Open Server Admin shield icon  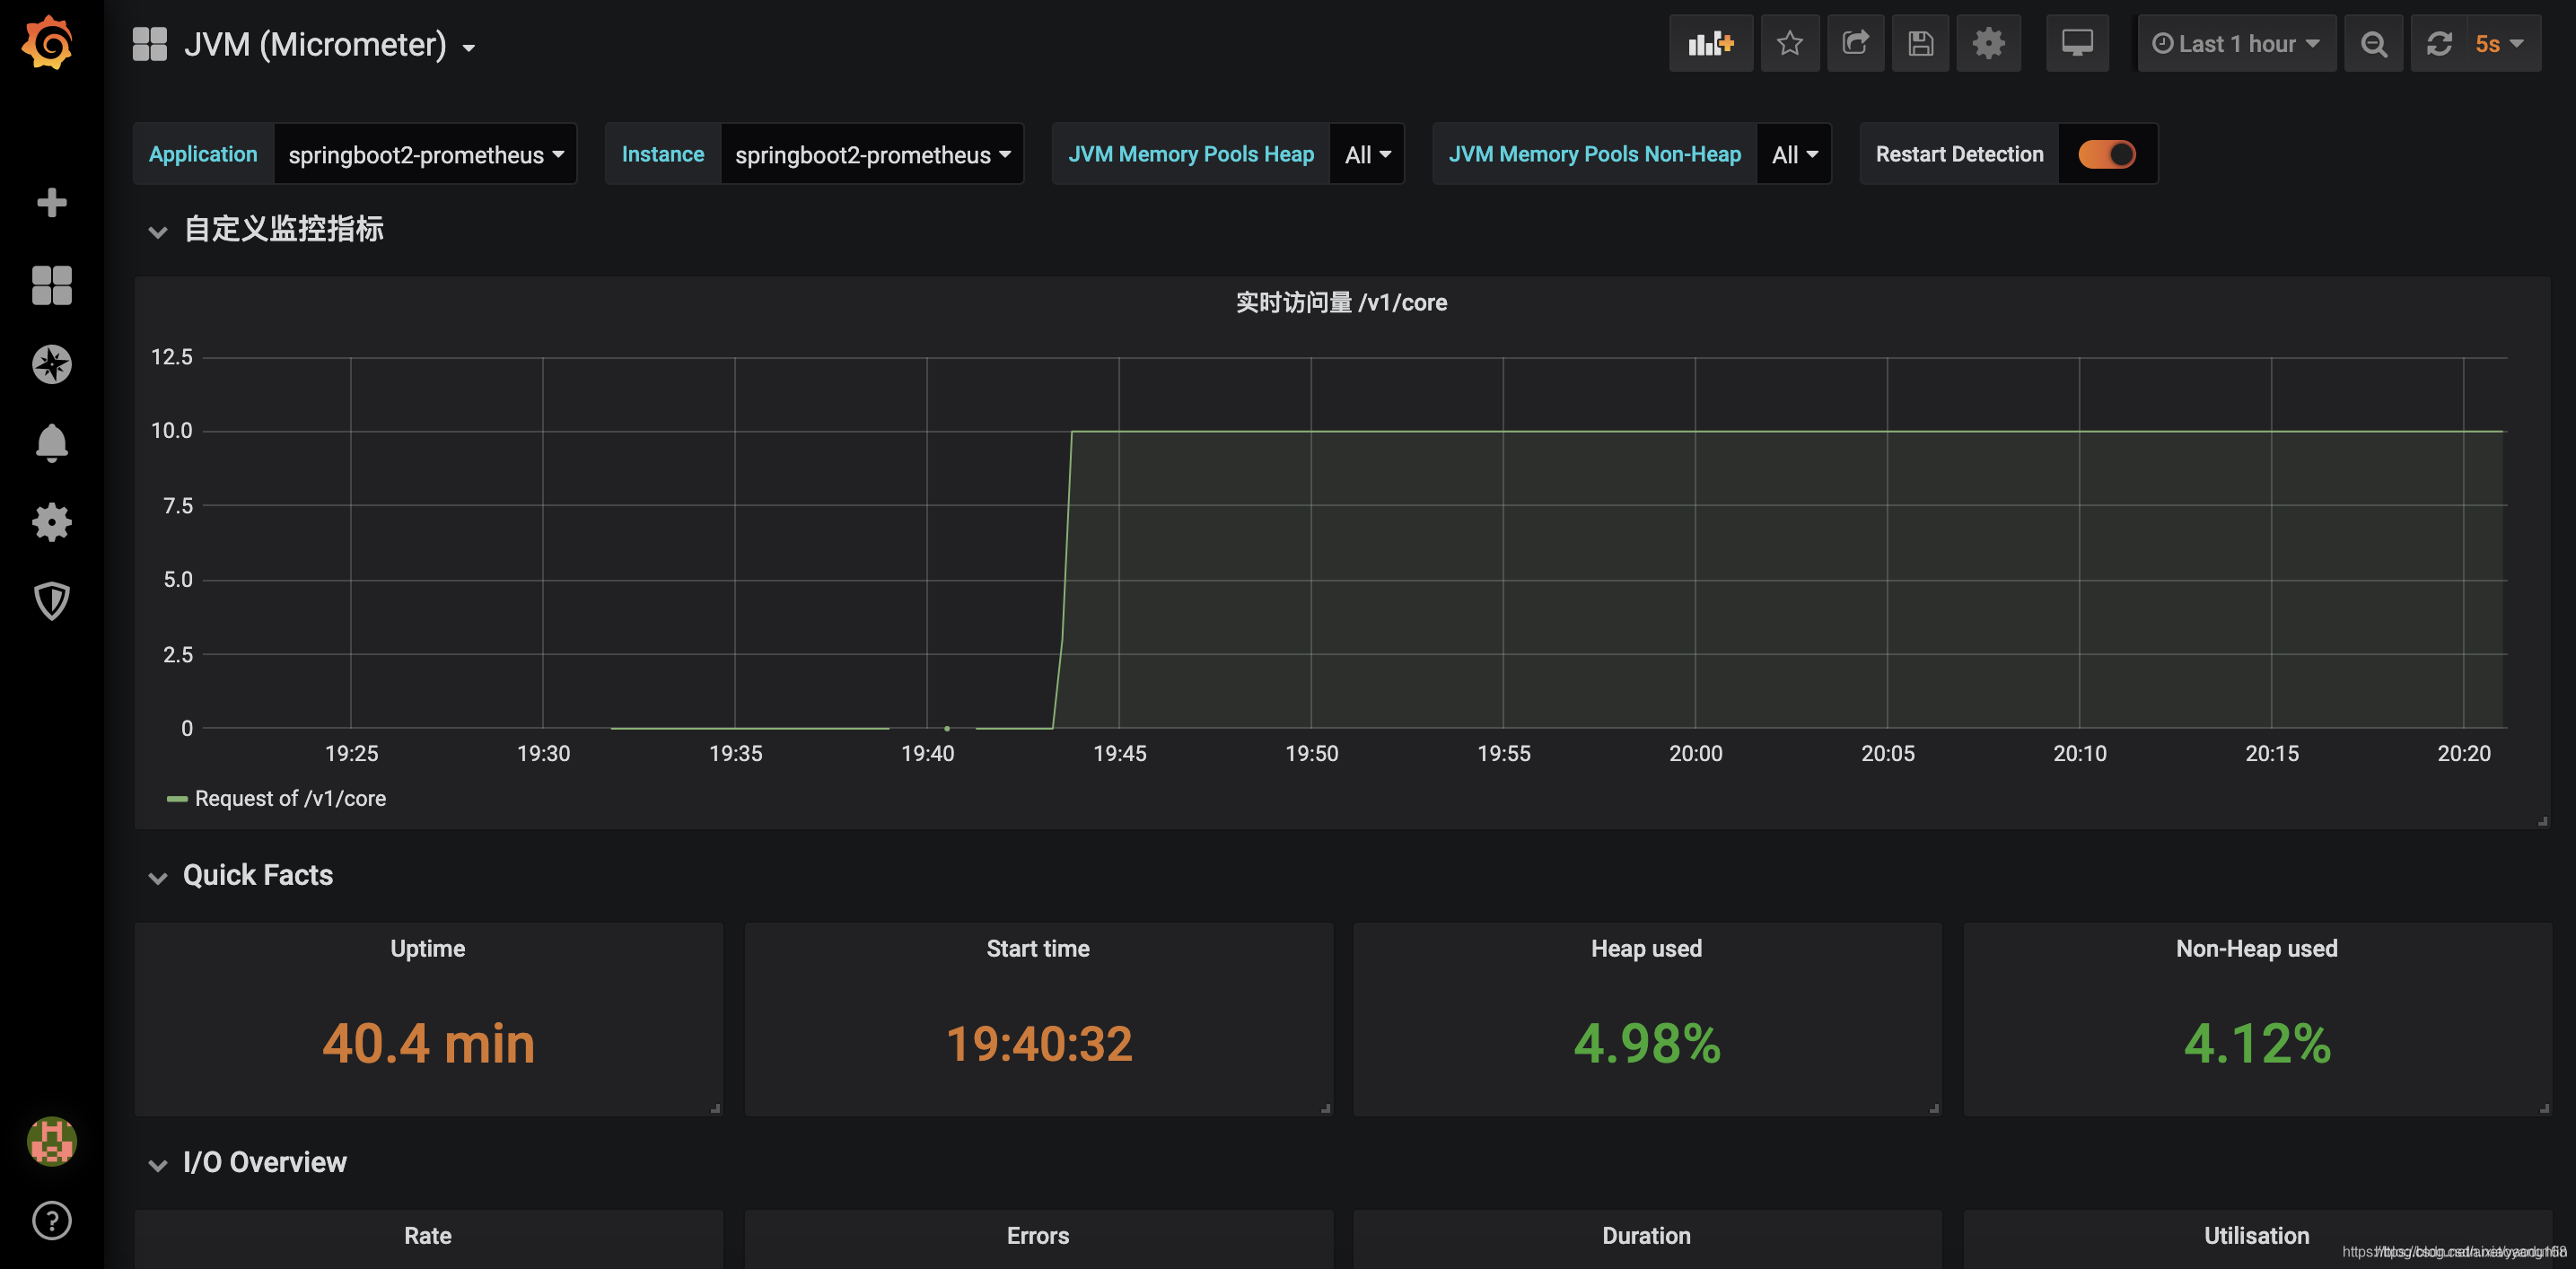[x=51, y=601]
